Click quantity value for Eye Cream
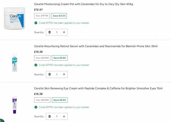Image resolution: width=171 pixels, height=122 pixels. pyautogui.click(x=57, y=116)
